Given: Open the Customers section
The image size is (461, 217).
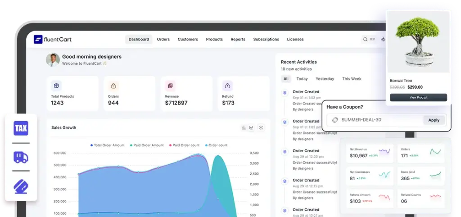Looking at the screenshot, I should pos(188,39).
